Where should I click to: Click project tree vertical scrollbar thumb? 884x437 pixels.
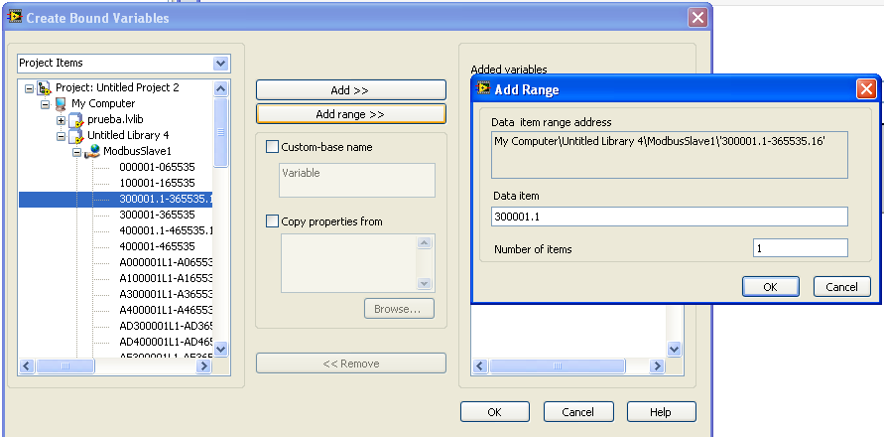click(x=221, y=132)
